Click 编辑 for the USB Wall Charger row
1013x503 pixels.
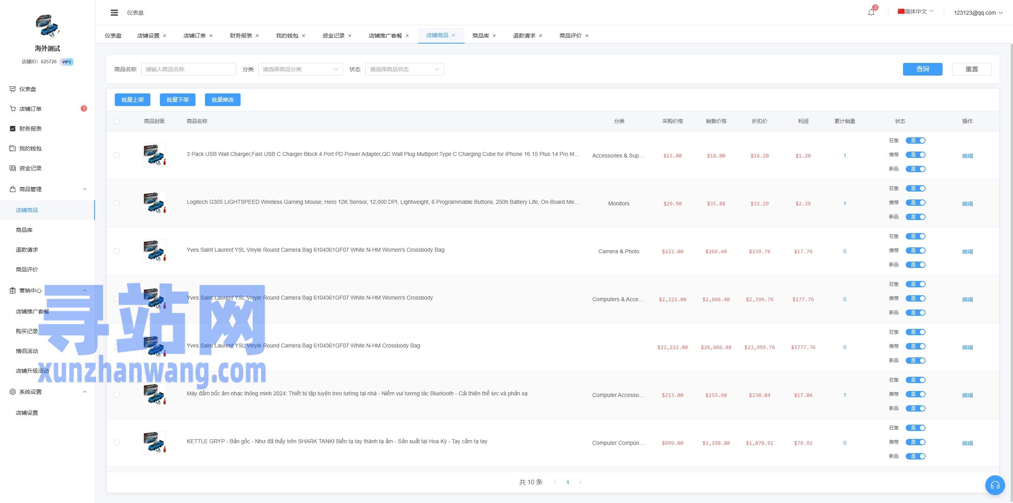click(967, 156)
